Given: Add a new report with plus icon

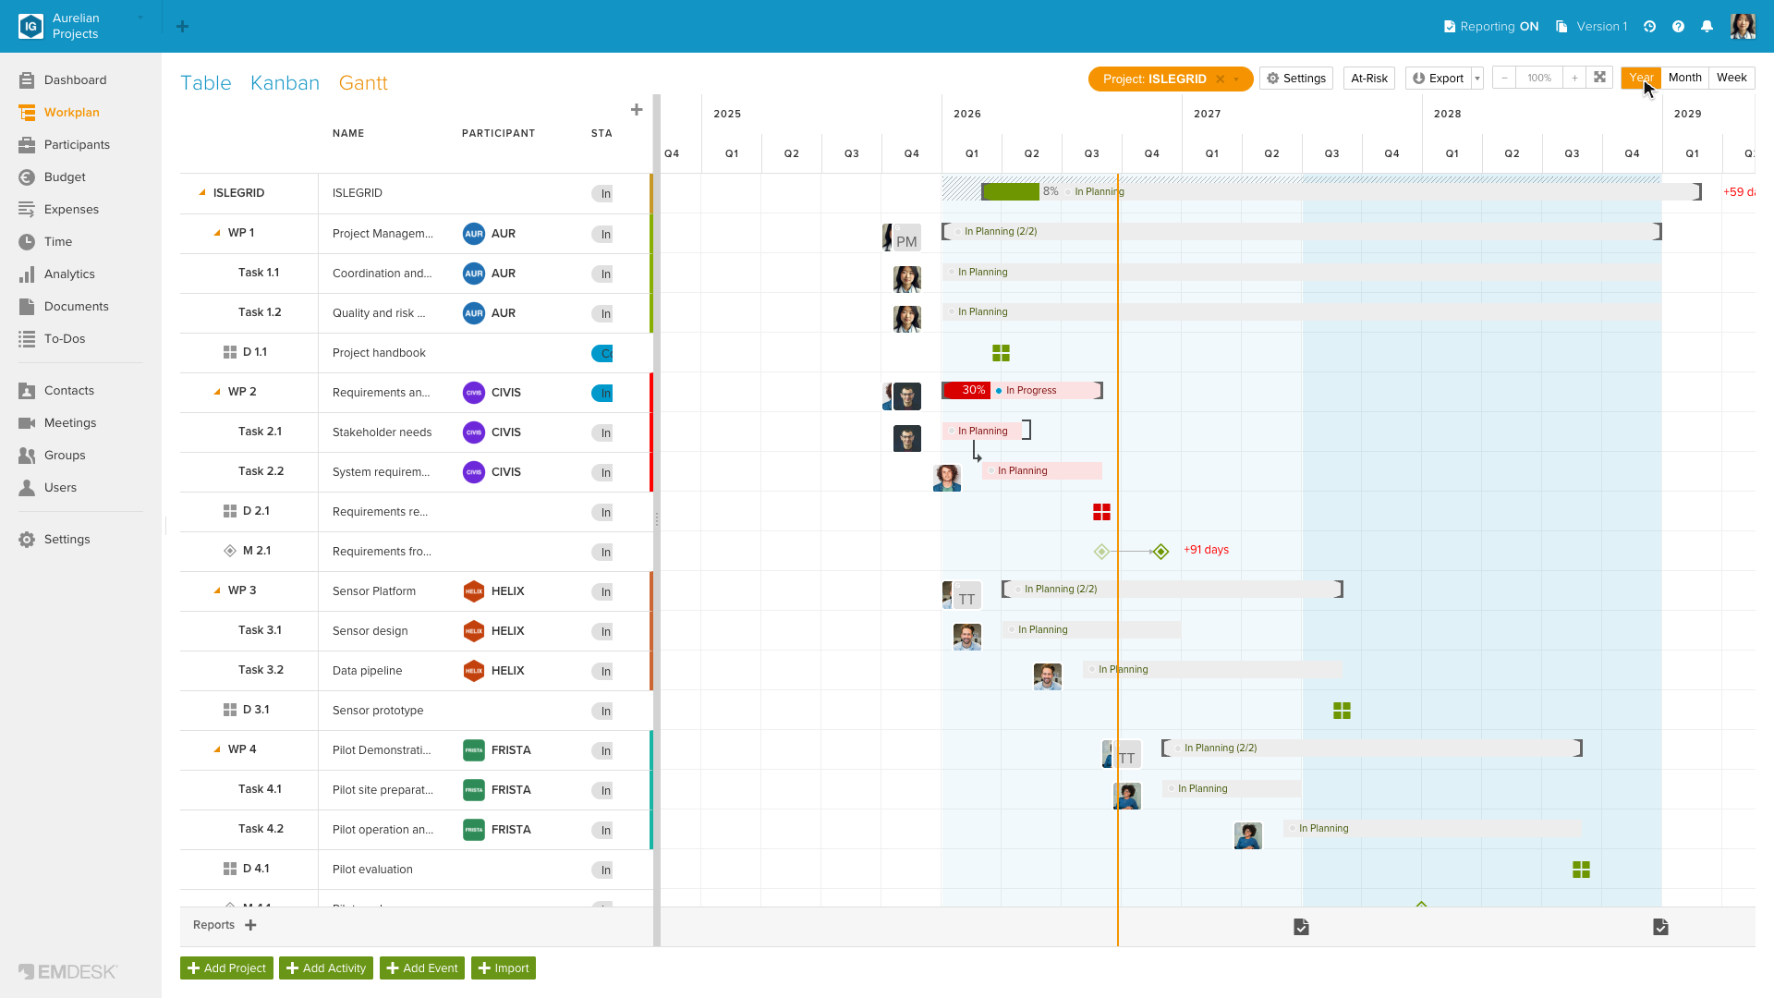Looking at the screenshot, I should [250, 925].
